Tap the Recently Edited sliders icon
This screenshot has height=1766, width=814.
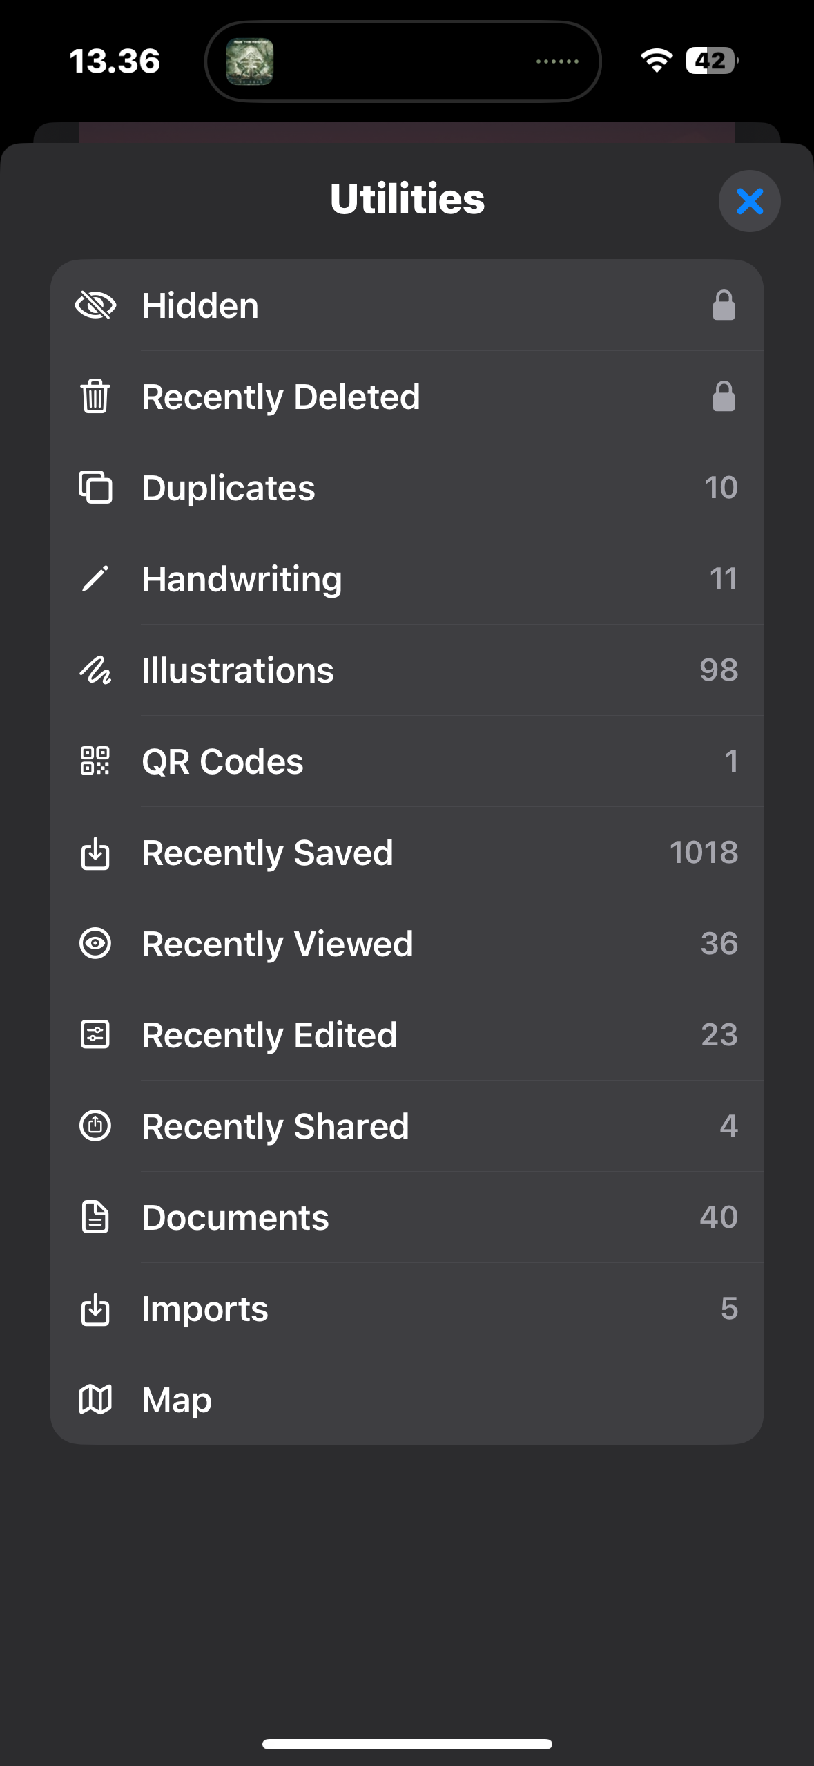click(95, 1035)
